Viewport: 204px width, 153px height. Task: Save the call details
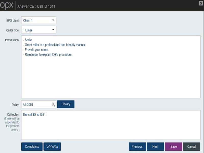173,147
